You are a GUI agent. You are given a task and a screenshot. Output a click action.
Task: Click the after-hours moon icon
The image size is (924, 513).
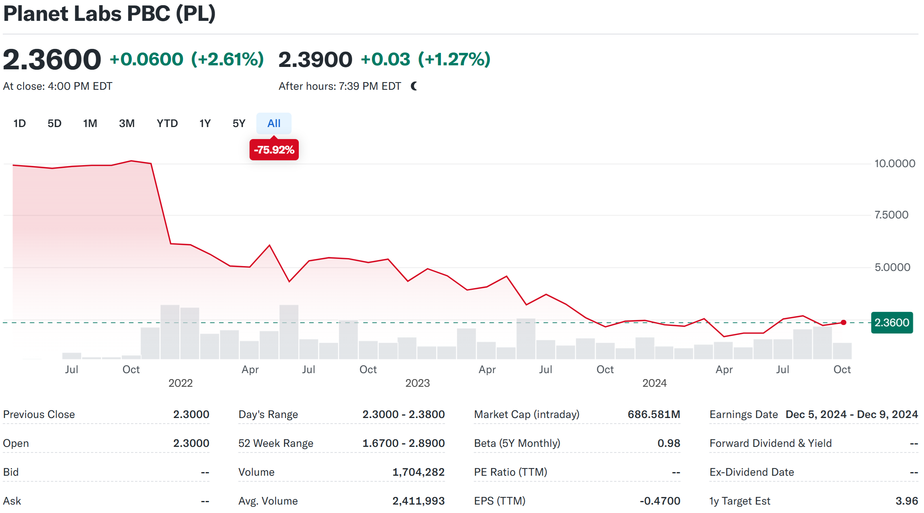click(414, 86)
